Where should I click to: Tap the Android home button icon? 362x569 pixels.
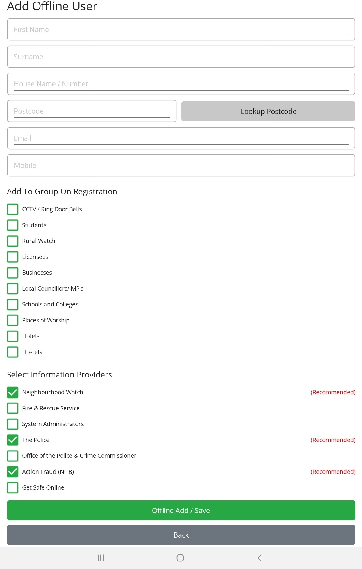click(x=180, y=558)
